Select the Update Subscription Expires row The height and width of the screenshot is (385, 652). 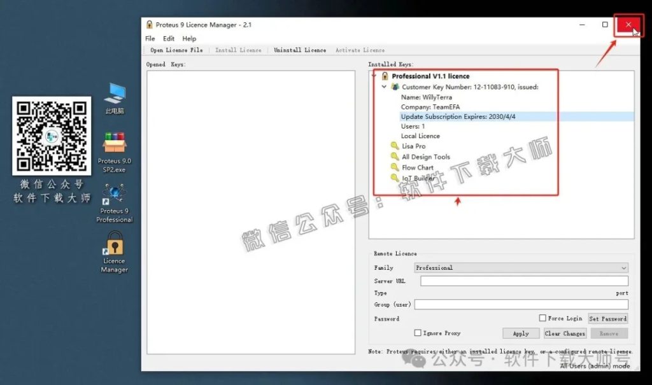pos(458,116)
